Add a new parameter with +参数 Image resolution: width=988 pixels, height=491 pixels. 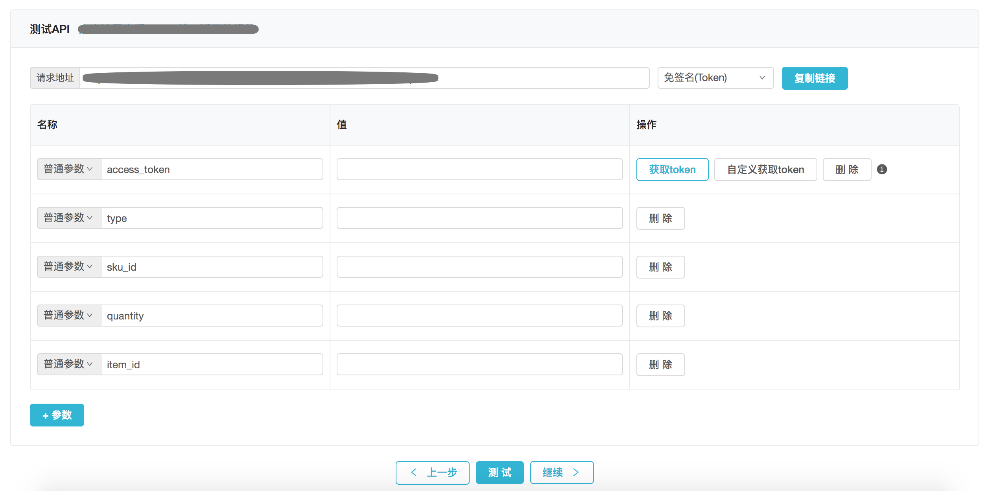point(57,415)
